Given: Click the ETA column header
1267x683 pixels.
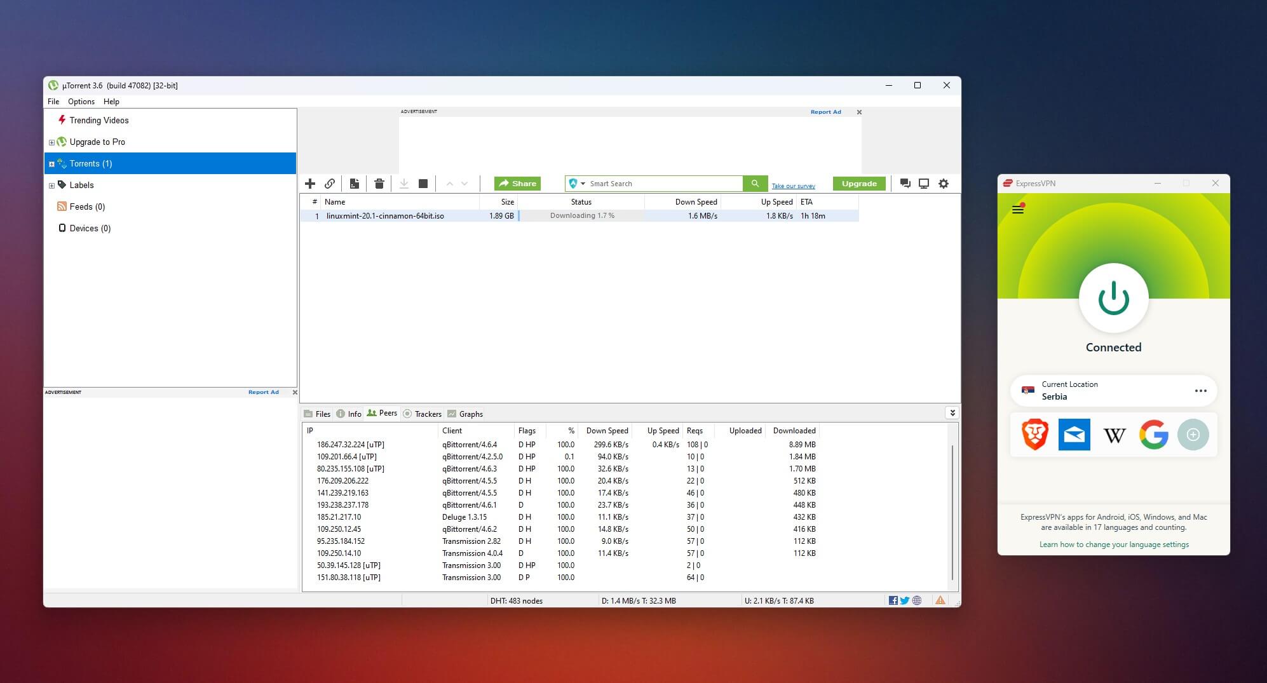Looking at the screenshot, I should point(827,202).
